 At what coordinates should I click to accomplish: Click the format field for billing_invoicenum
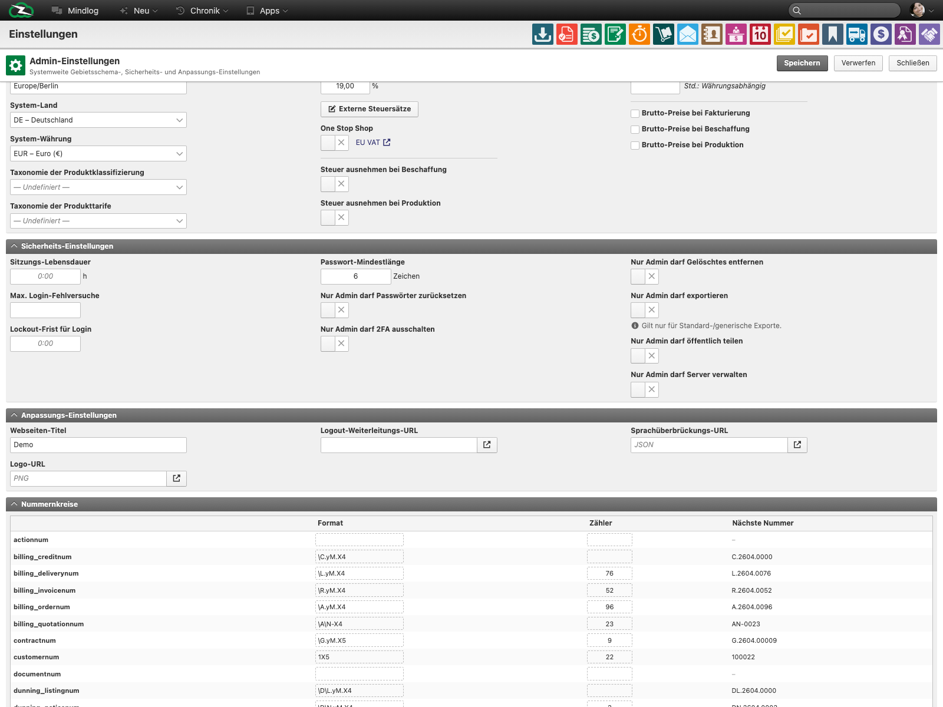(360, 590)
